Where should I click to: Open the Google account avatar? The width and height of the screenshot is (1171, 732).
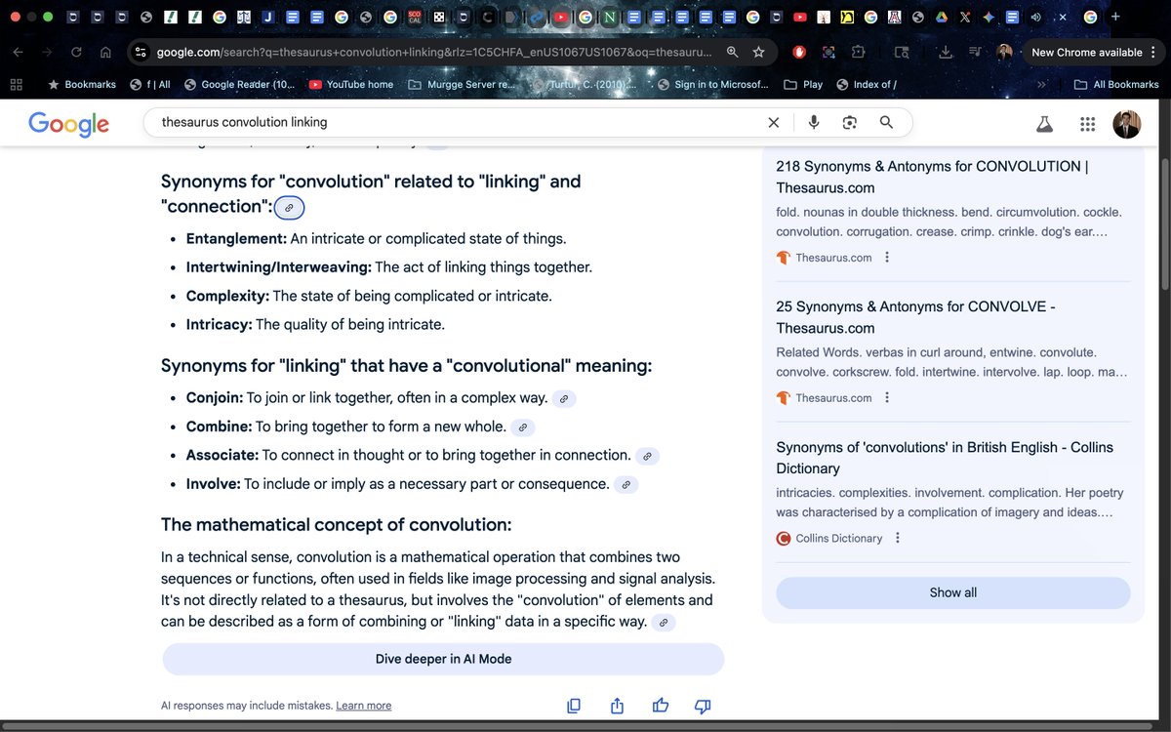(1127, 124)
